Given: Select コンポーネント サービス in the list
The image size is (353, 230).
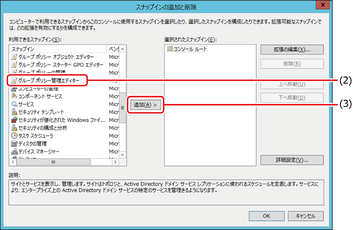Looking at the screenshot, I should (40, 96).
